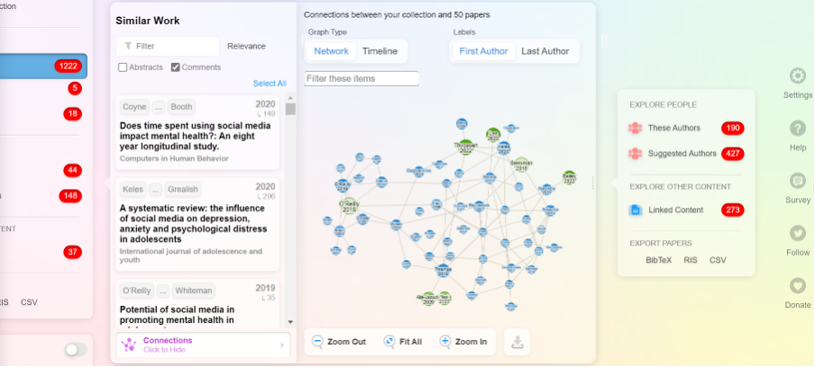Open the Settings gear icon
The width and height of the screenshot is (815, 367).
click(797, 76)
